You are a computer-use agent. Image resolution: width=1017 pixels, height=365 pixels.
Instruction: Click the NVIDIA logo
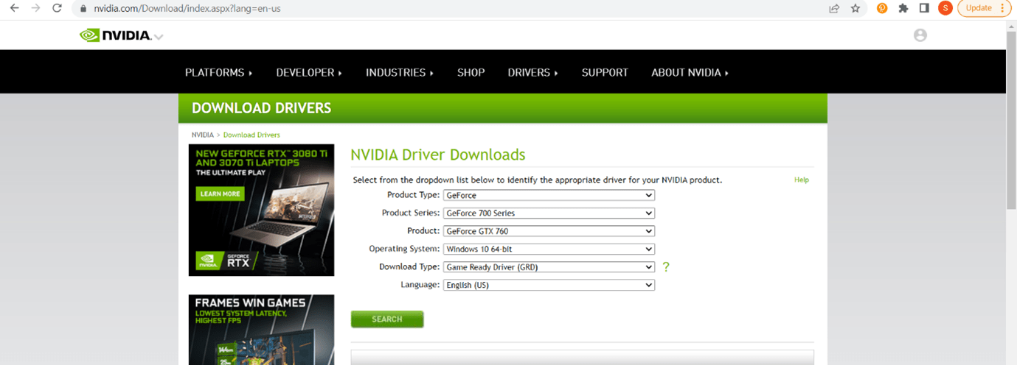pos(115,35)
